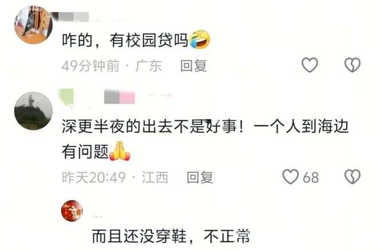This screenshot has height=251, width=378.
Task: Tap the 昨天20:49 · 江西 timestamp
Action: coord(115,178)
